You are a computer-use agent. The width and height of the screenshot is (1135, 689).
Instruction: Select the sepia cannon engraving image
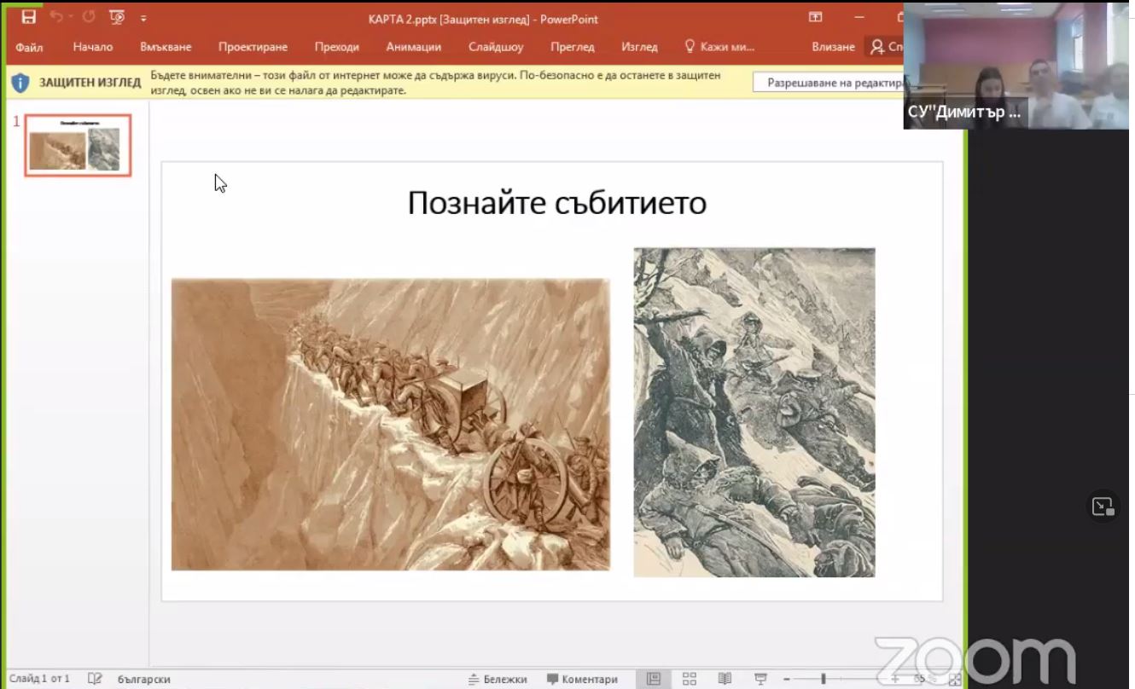391,424
